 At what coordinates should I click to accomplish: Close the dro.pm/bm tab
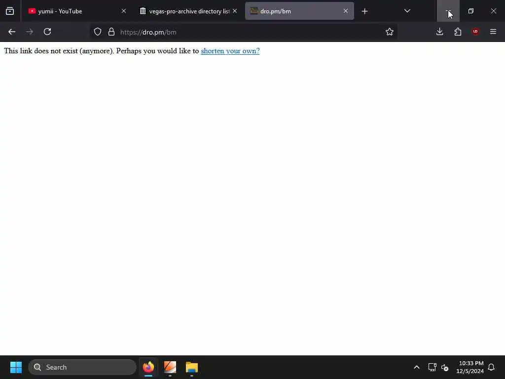[346, 11]
